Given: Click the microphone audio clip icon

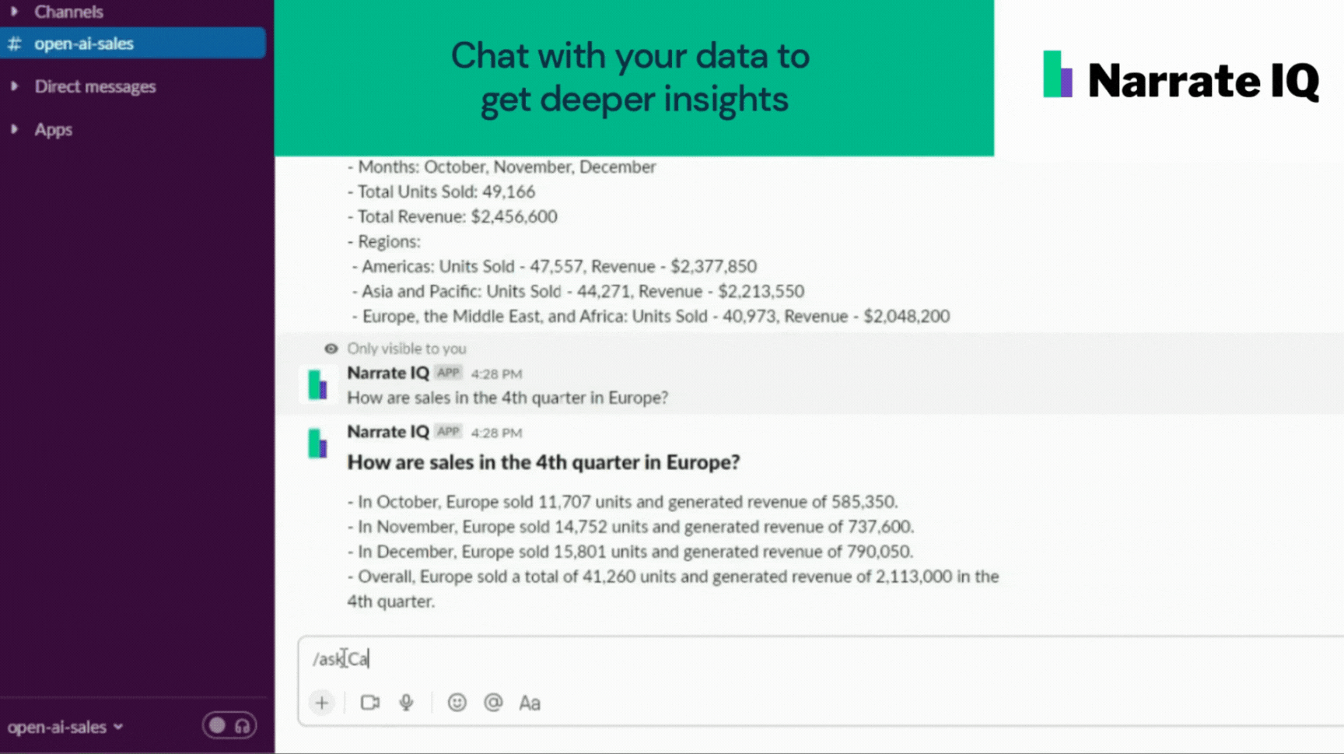Looking at the screenshot, I should pyautogui.click(x=406, y=703).
